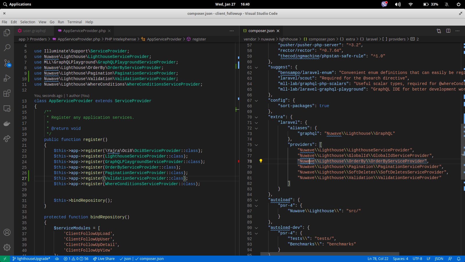Open the Remote Explorer view
The image size is (465, 262).
7,108
